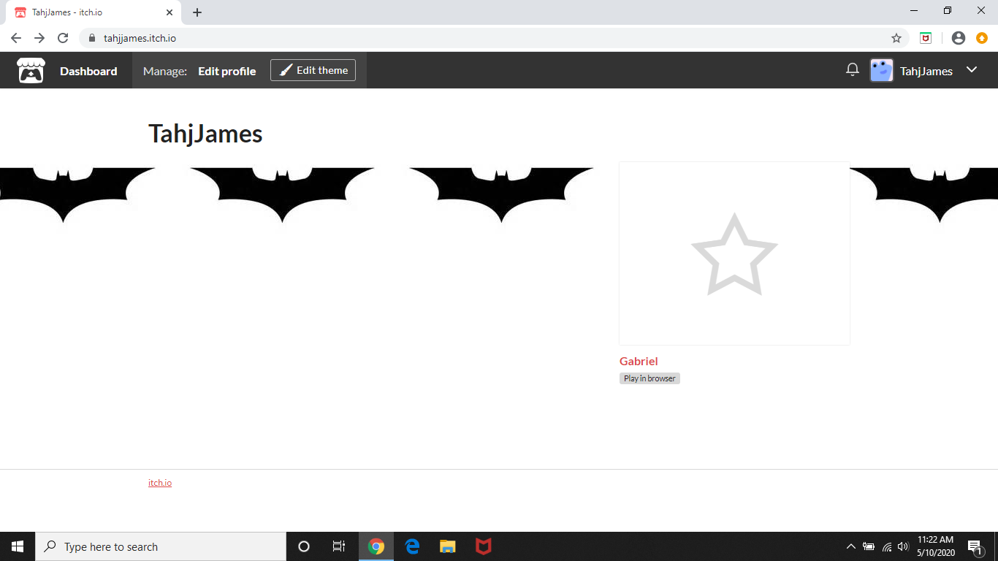The width and height of the screenshot is (998, 561).
Task: Open the Chrome profile icon
Action: click(959, 38)
